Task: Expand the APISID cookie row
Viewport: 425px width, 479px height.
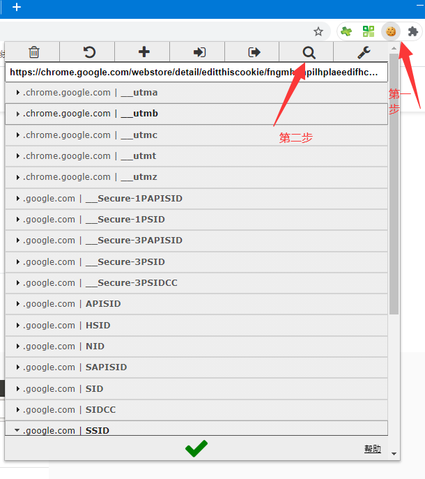Action: 196,304
